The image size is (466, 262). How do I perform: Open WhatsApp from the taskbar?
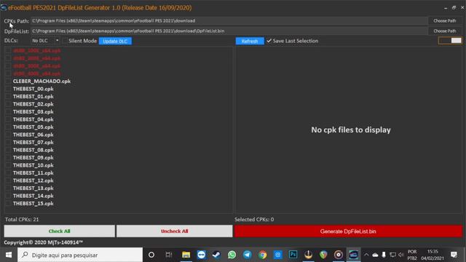pyautogui.click(x=232, y=255)
